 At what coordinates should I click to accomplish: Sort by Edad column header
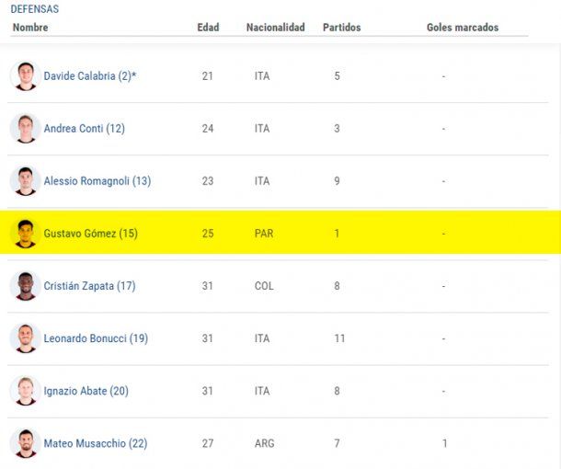[208, 28]
